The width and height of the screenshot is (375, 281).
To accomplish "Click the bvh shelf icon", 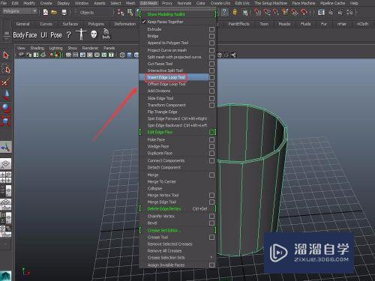I will 106,34.
